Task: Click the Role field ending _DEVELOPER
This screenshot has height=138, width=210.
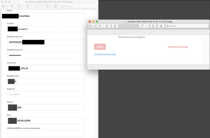Action: click(x=46, y=121)
